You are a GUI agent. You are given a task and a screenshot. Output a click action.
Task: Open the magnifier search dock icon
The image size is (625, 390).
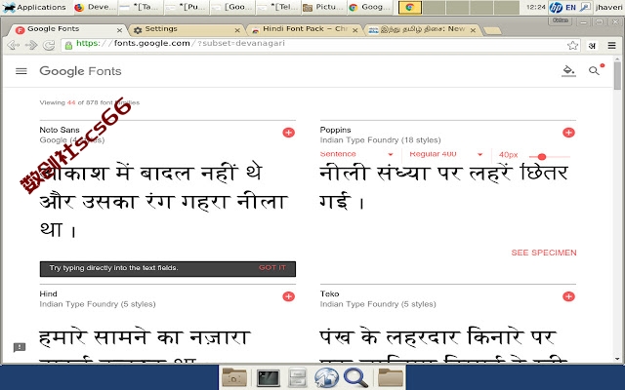(x=355, y=377)
